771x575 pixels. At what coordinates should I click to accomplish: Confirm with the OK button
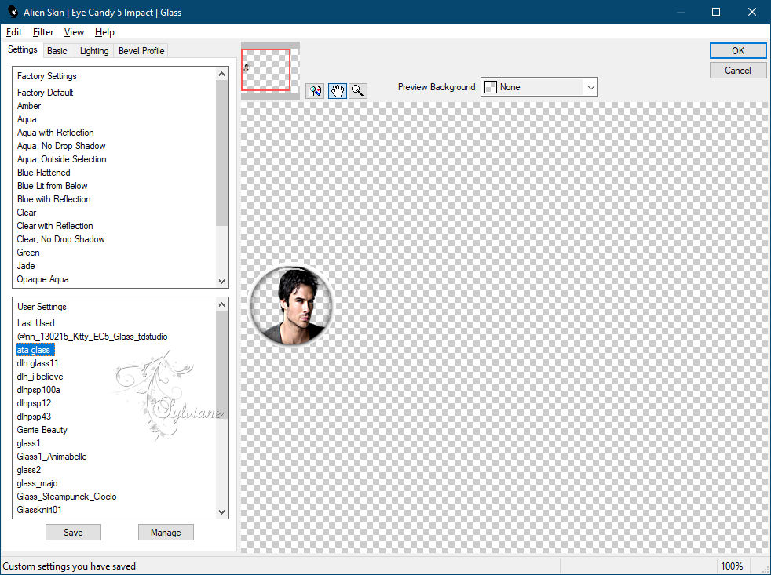(737, 51)
